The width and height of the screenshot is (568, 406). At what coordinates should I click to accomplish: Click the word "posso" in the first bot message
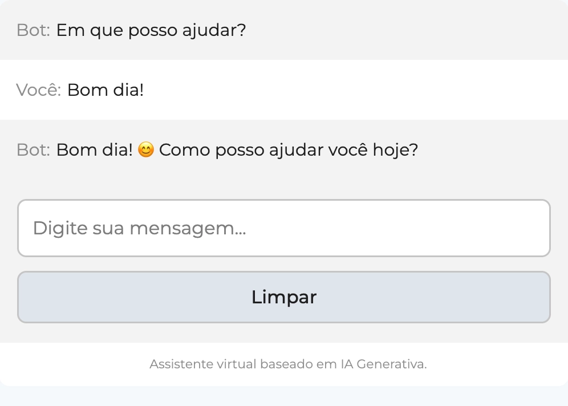(x=152, y=30)
